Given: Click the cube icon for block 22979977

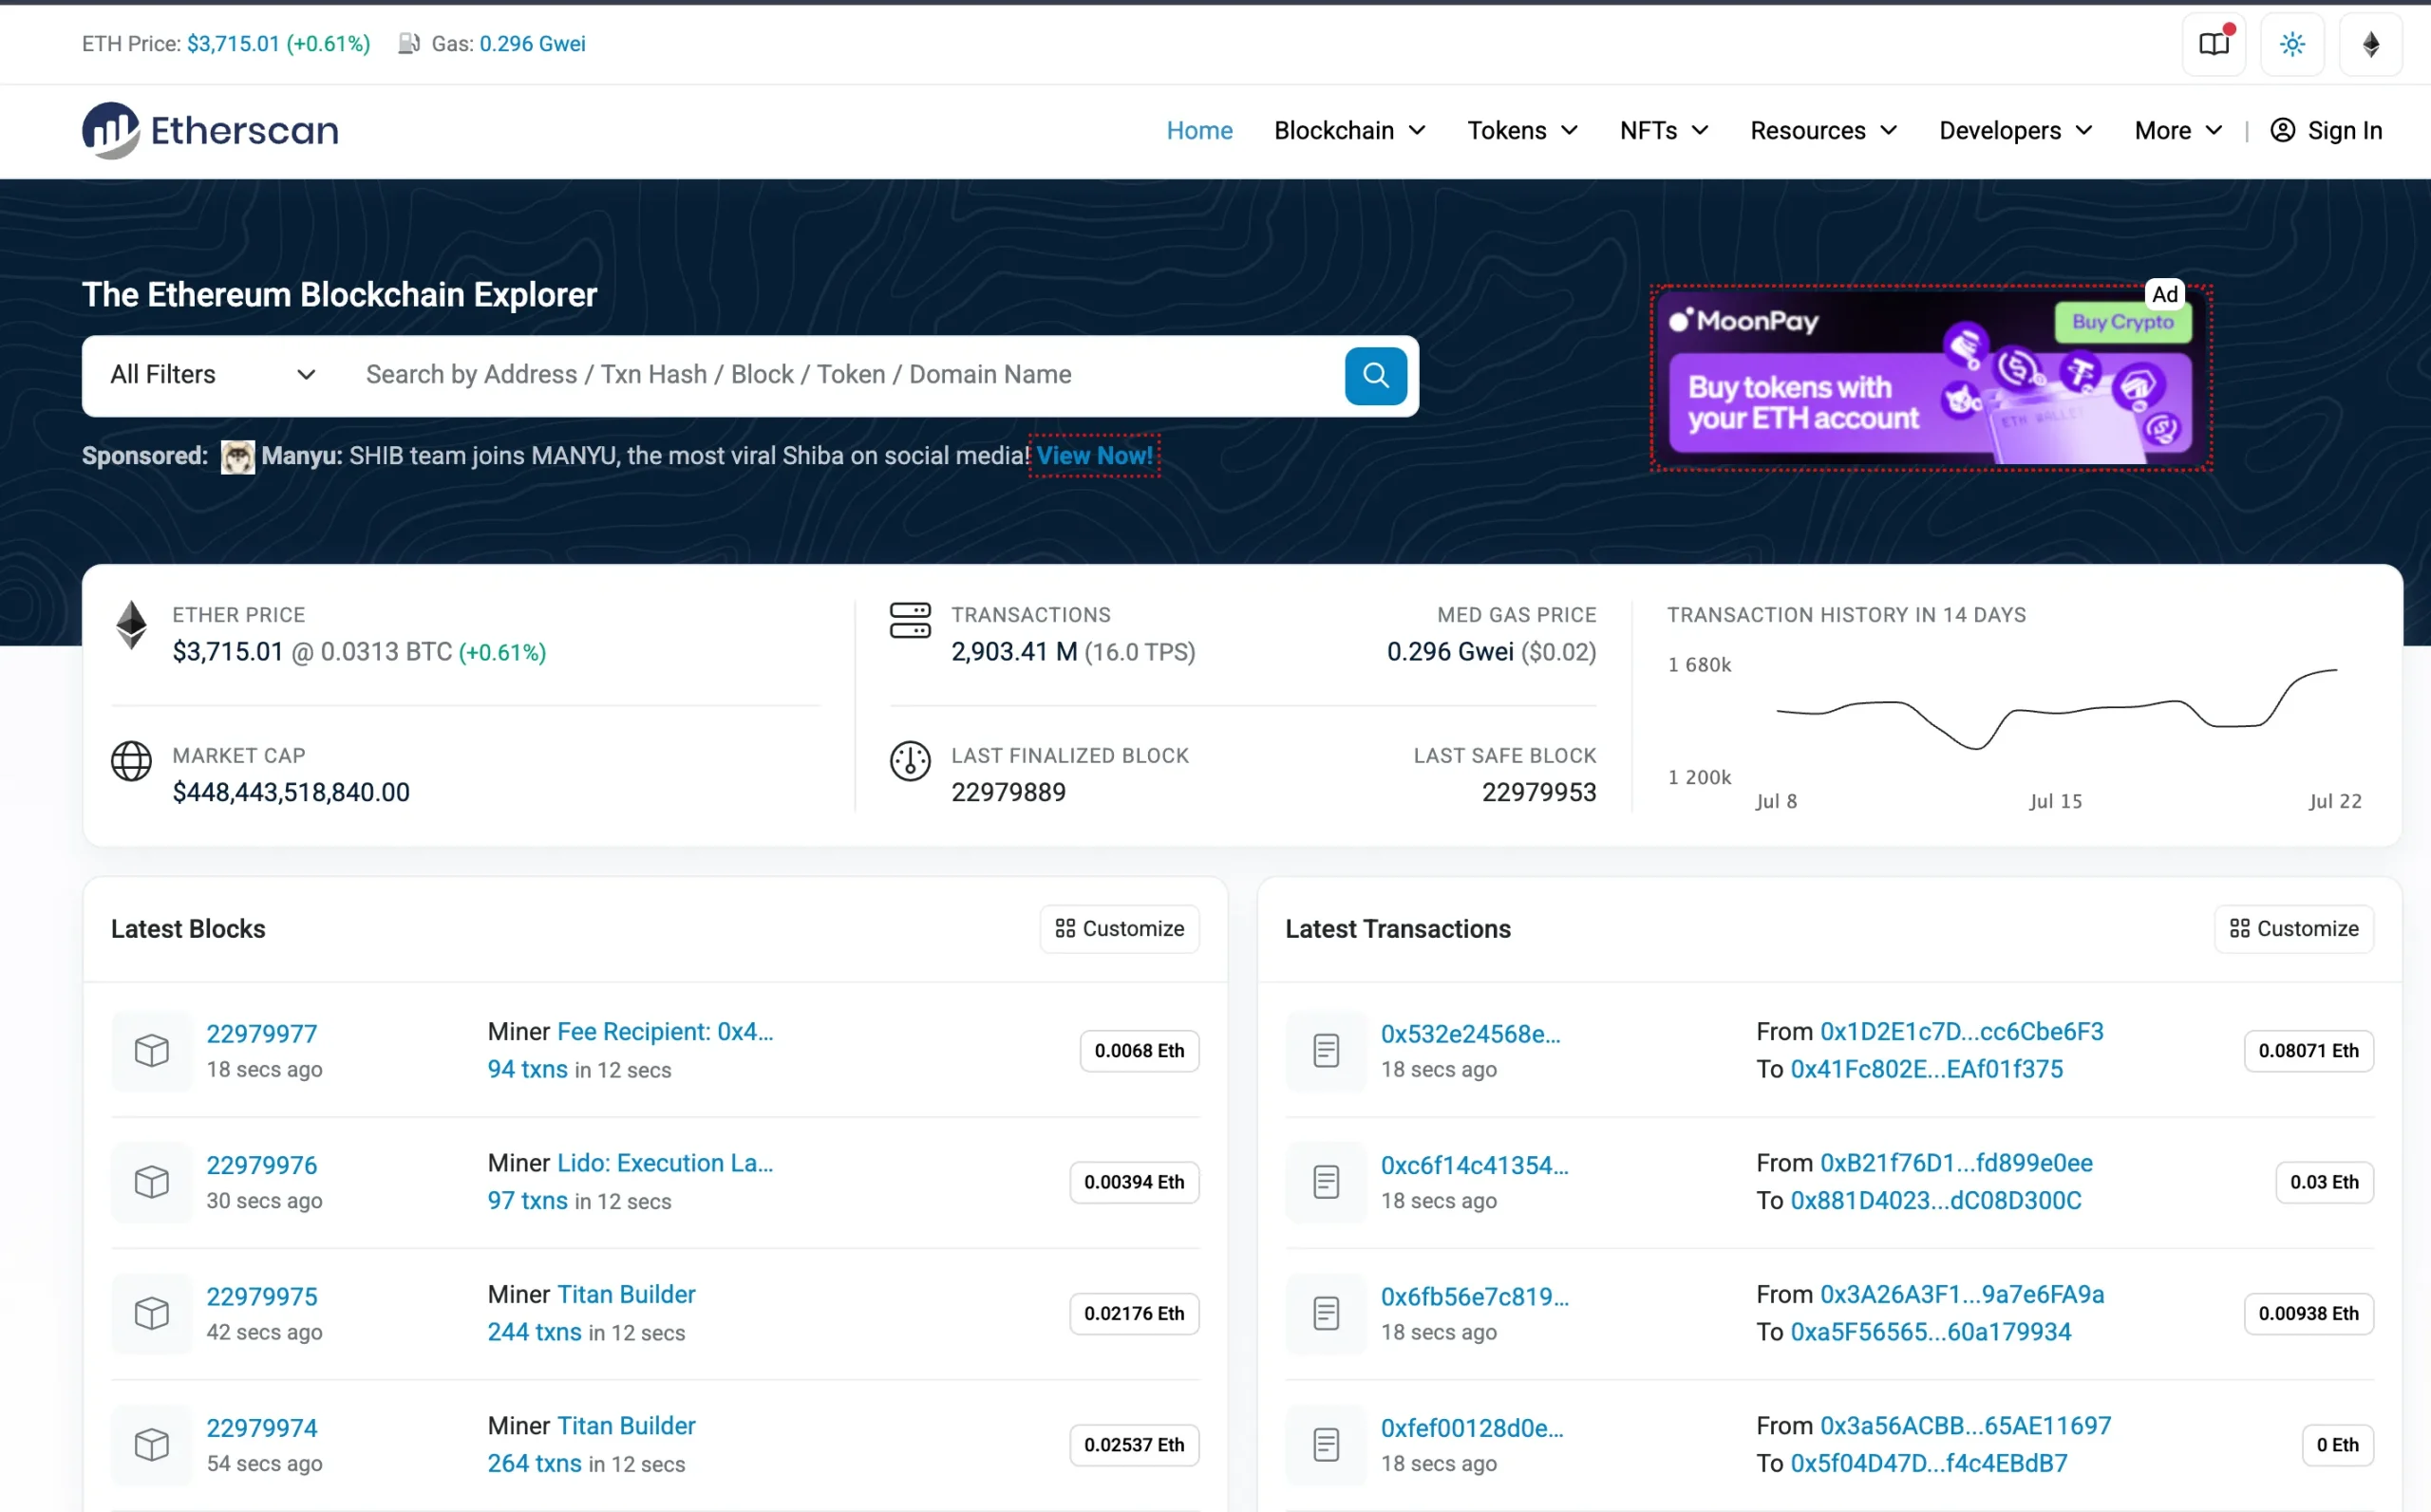Looking at the screenshot, I should (x=152, y=1050).
